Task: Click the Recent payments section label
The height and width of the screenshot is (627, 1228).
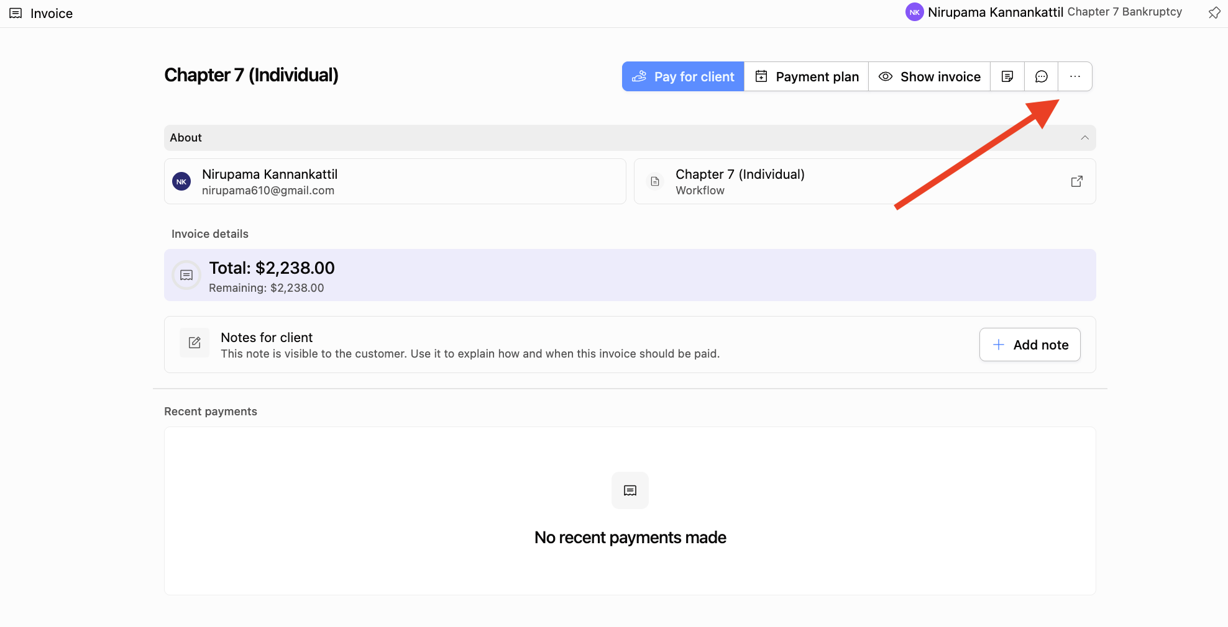Action: tap(211, 412)
